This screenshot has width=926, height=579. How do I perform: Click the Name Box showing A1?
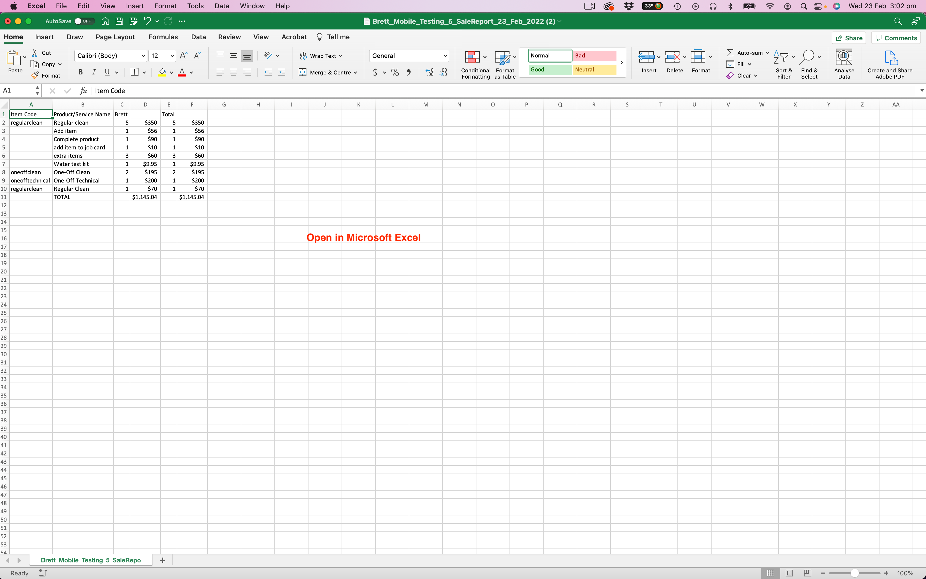18,91
